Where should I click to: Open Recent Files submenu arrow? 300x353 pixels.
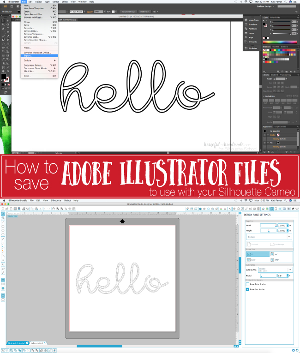[55, 14]
